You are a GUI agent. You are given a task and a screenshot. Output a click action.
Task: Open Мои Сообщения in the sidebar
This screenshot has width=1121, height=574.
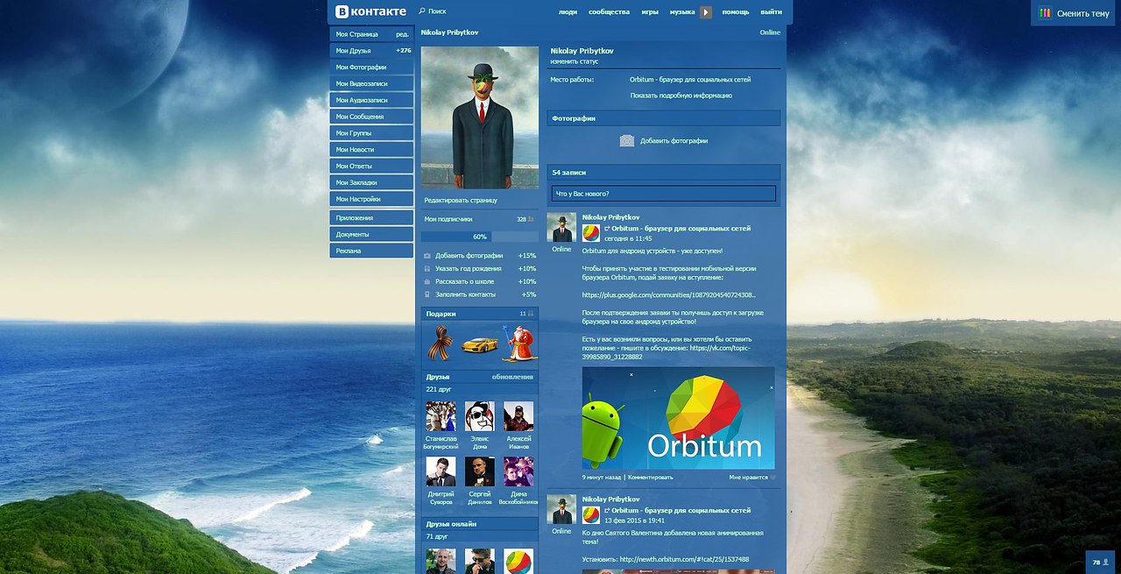pos(371,117)
